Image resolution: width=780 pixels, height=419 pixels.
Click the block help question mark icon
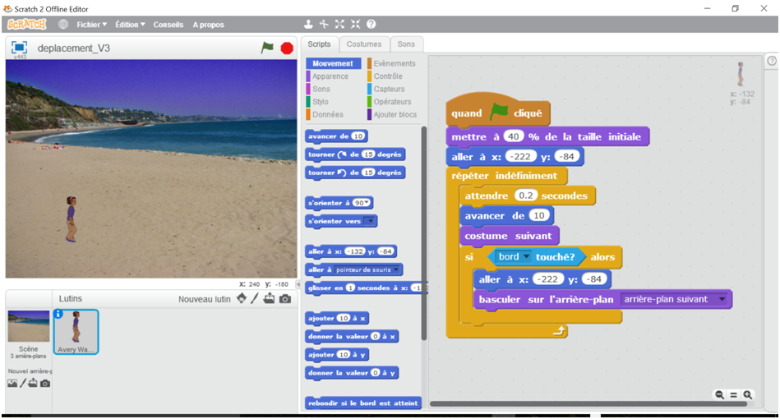371,25
